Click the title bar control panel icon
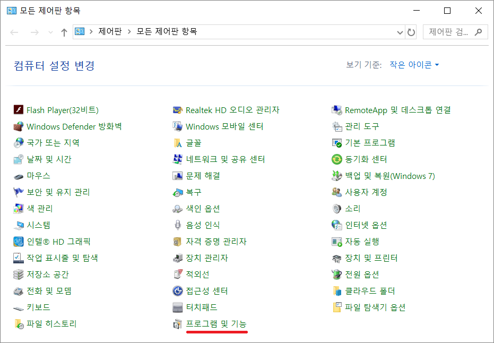Screen dimensions: 494x343 [x=12, y=11]
